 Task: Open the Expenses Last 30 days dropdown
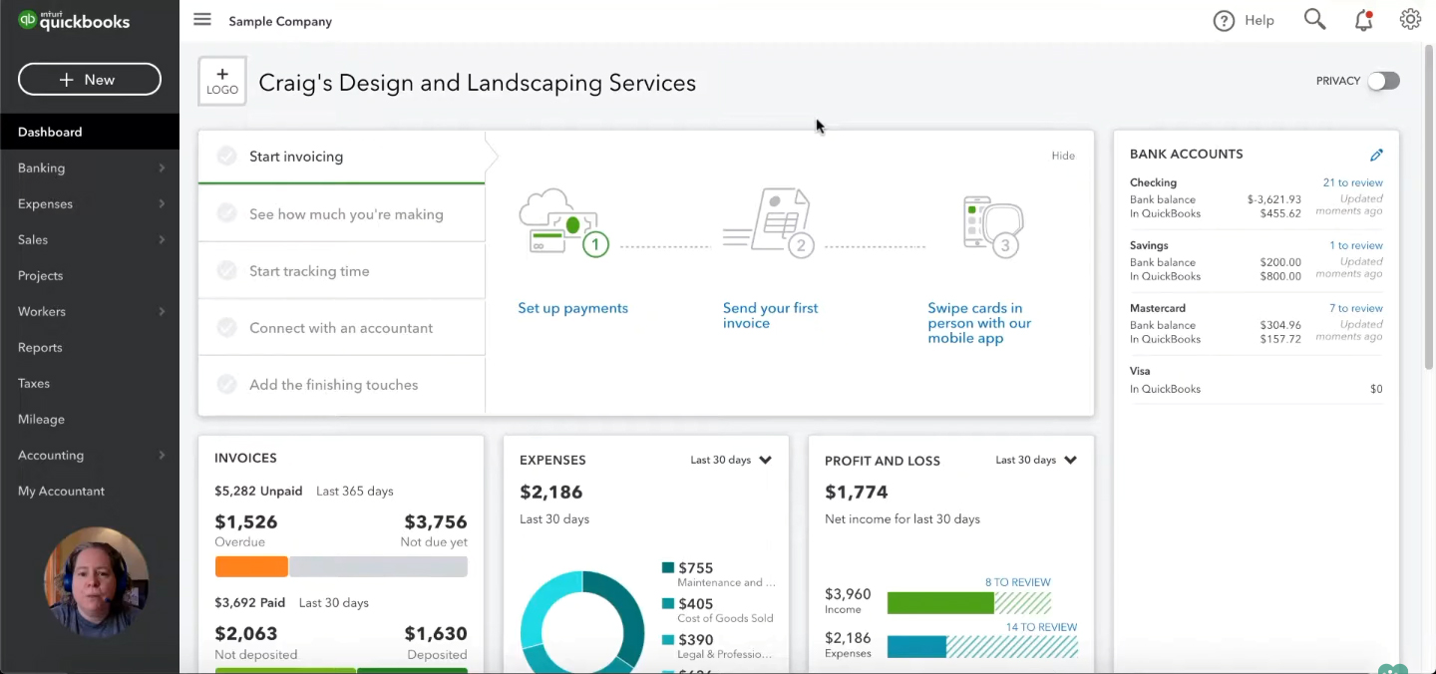(x=731, y=460)
